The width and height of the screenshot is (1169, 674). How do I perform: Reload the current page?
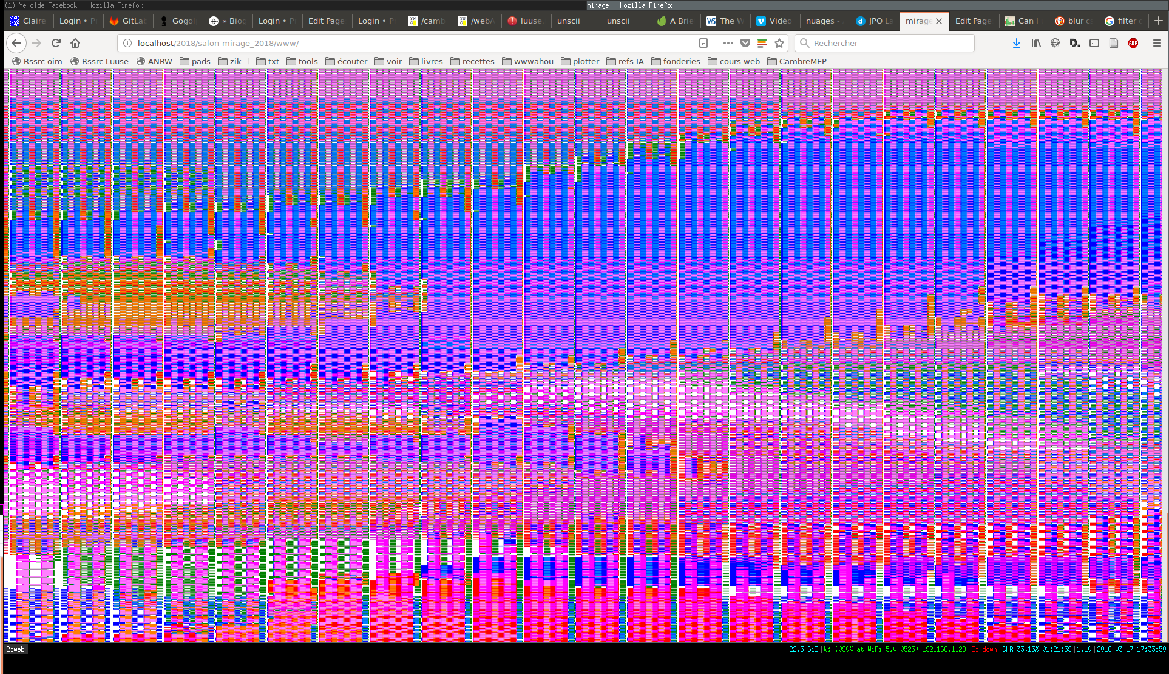click(x=56, y=43)
